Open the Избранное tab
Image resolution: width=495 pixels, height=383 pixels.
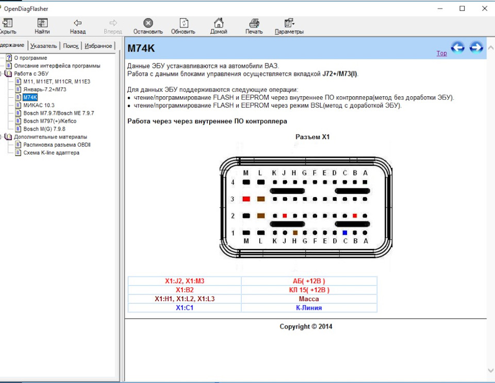pos(98,46)
